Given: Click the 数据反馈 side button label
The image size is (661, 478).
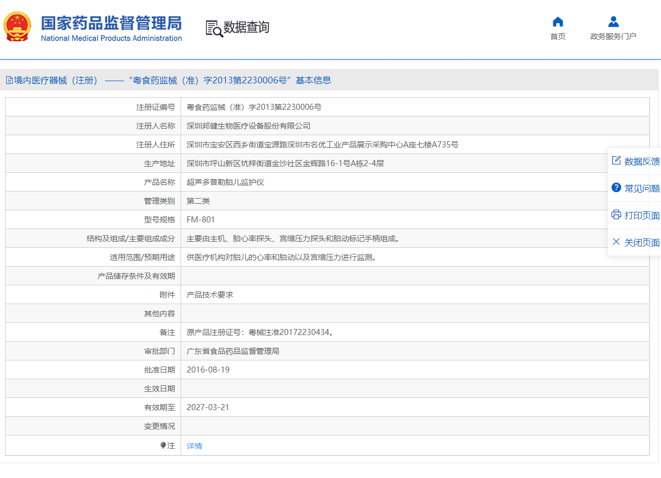Looking at the screenshot, I should tap(642, 161).
